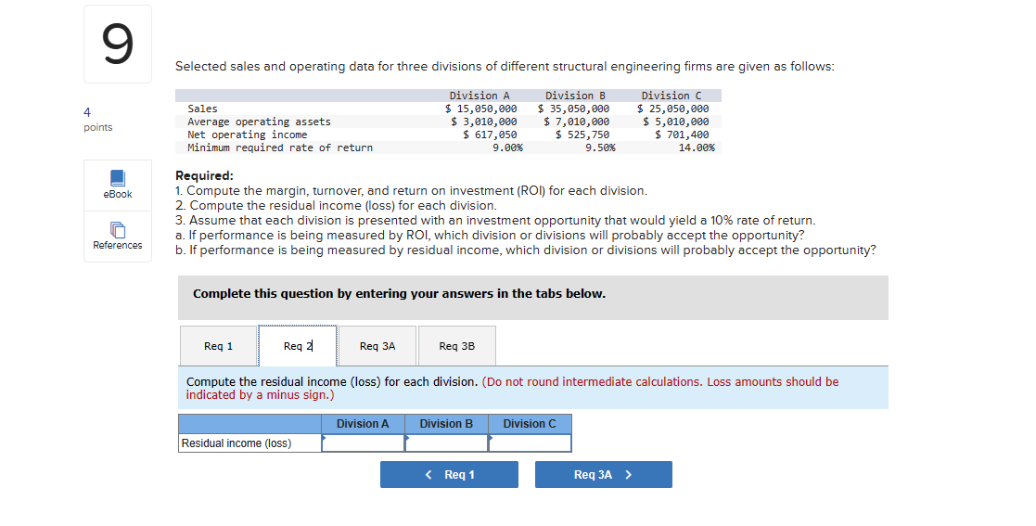Screen dimensions: 1036x526
Task: Click the Division C data table header
Action: click(x=671, y=96)
